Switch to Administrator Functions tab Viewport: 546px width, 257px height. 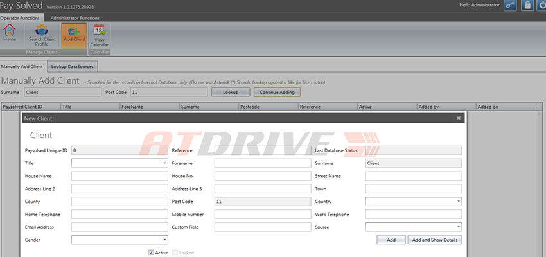point(75,18)
